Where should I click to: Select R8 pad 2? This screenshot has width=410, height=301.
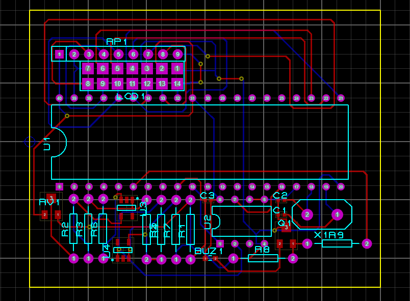tap(293, 259)
